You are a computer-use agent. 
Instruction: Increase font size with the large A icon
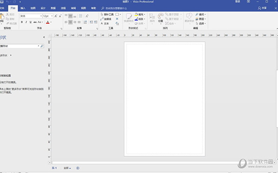[x=56, y=16]
